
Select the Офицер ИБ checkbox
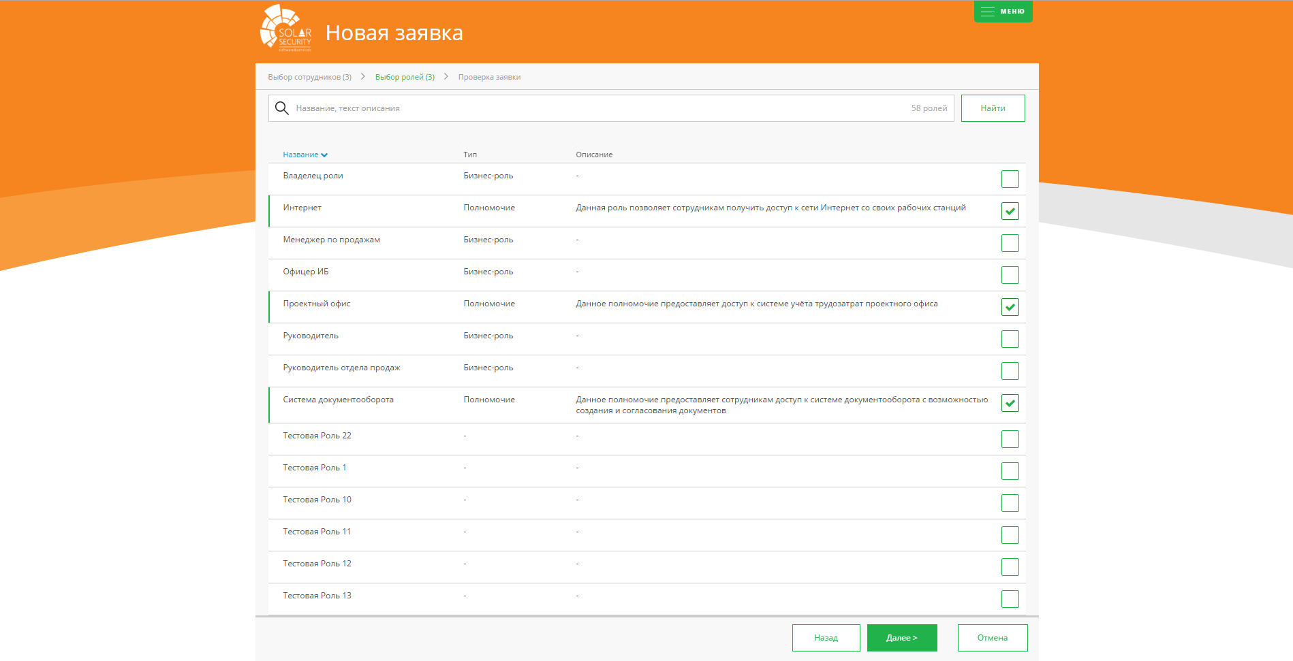[x=1010, y=275]
